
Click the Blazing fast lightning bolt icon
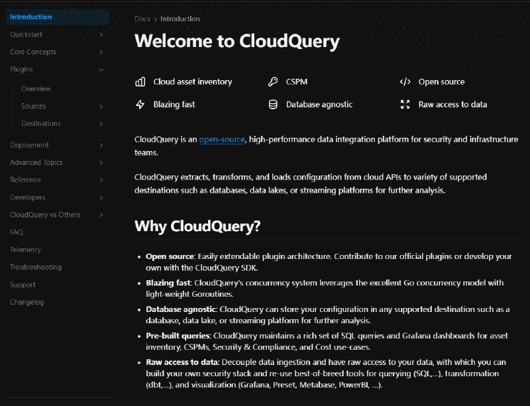click(x=140, y=105)
